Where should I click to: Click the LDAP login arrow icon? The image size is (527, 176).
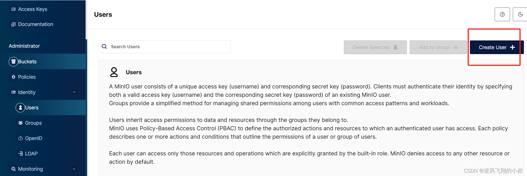click(x=20, y=154)
